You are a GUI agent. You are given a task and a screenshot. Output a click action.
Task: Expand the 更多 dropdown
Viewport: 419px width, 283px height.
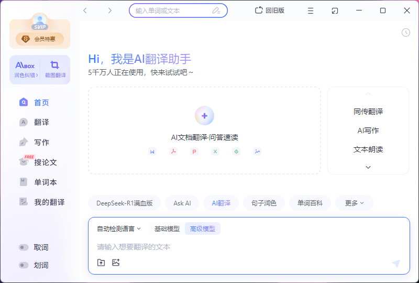(x=355, y=203)
